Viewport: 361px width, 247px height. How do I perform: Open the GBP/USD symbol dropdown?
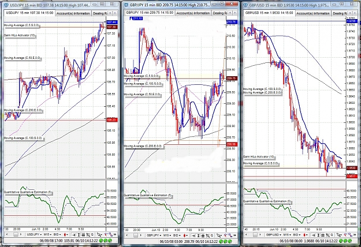pos(274,235)
